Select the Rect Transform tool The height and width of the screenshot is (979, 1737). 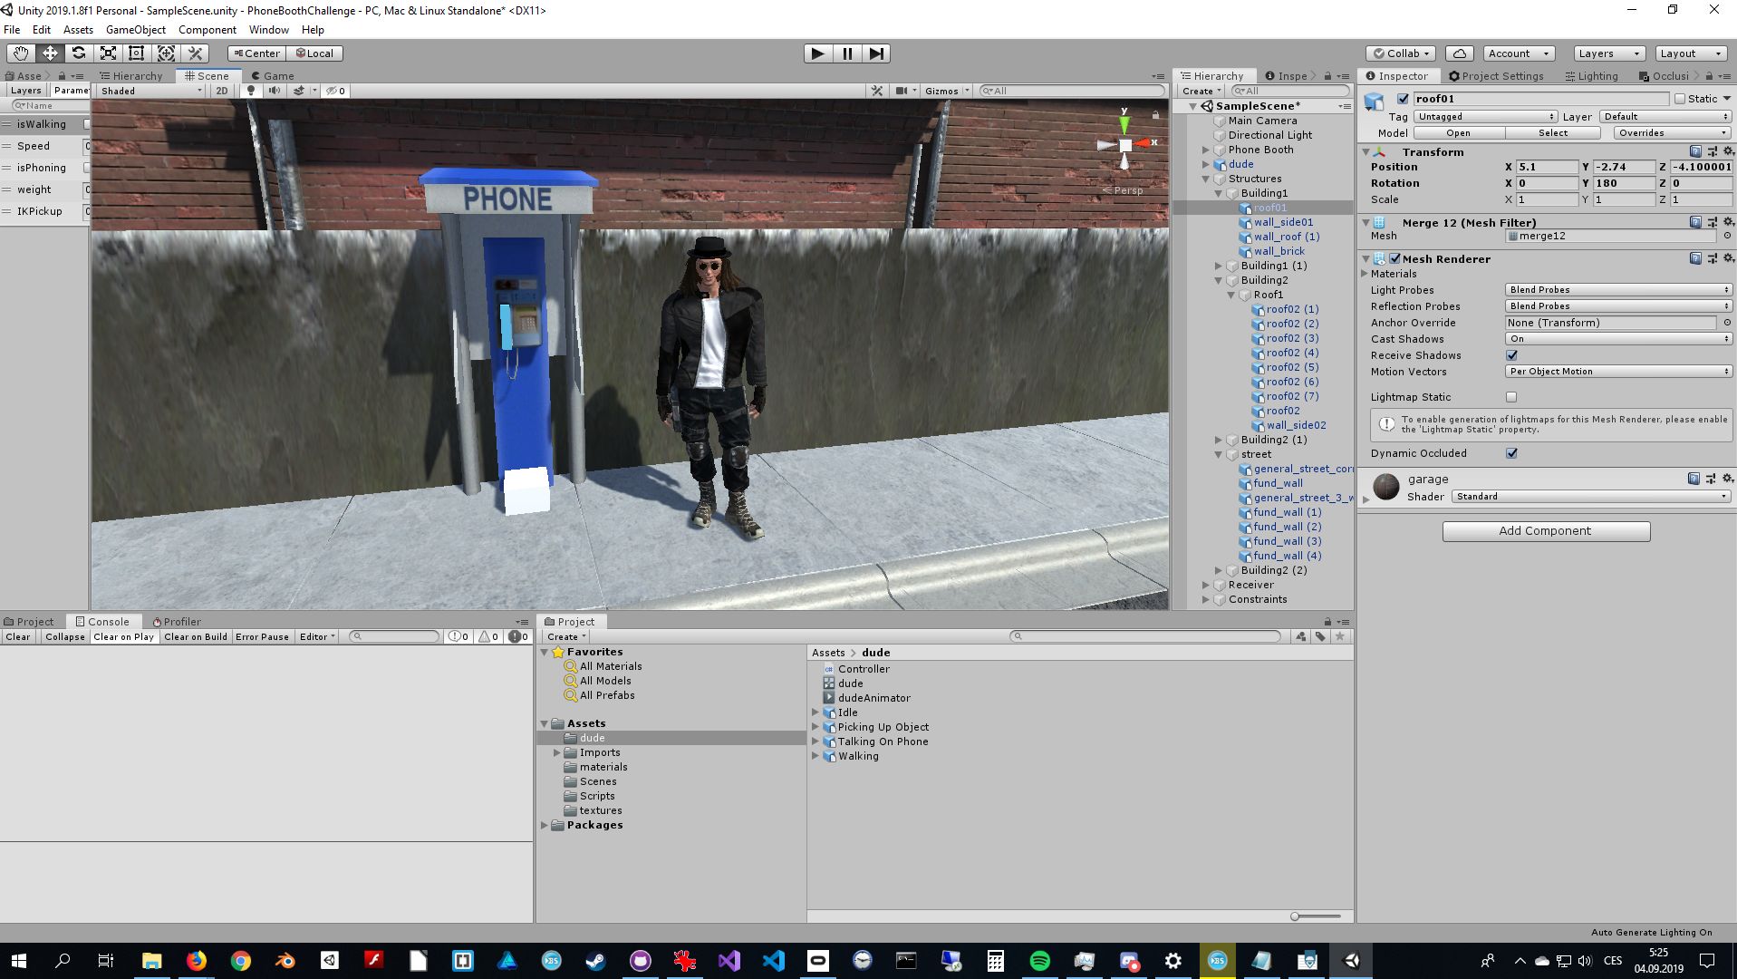[x=137, y=53]
